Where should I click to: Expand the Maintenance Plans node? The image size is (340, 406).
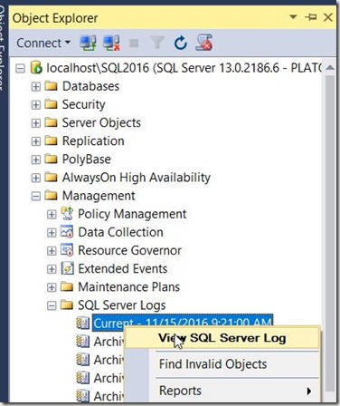pyautogui.click(x=52, y=287)
